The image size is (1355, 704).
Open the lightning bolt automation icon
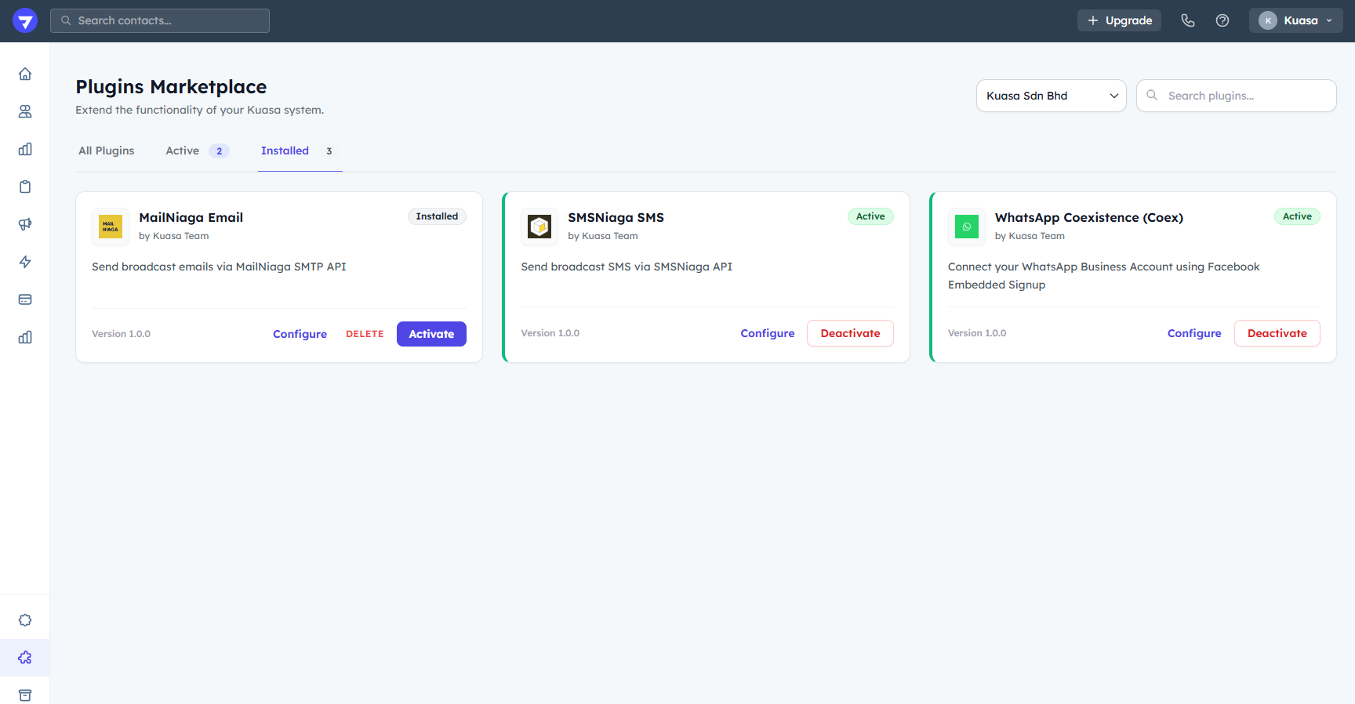point(25,262)
